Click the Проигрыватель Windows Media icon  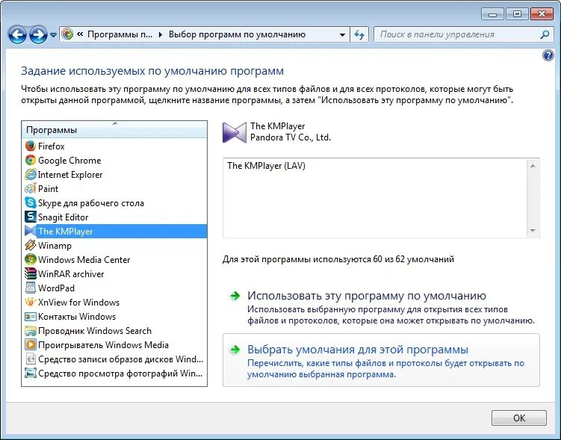pyautogui.click(x=31, y=345)
